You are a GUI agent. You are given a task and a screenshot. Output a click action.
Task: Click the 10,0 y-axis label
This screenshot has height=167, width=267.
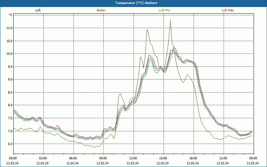point(10,54)
